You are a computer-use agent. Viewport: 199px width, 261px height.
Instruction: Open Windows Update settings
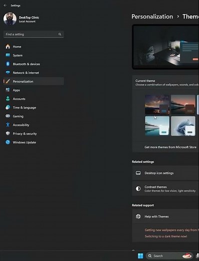(34, 142)
